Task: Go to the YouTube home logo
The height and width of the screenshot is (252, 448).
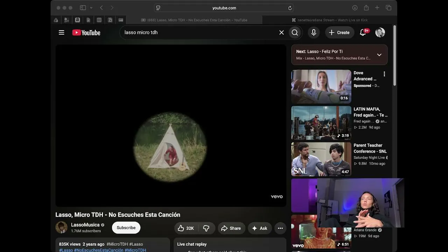Action: coord(86,33)
